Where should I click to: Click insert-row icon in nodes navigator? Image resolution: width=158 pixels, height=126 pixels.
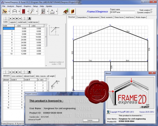tap(29, 19)
